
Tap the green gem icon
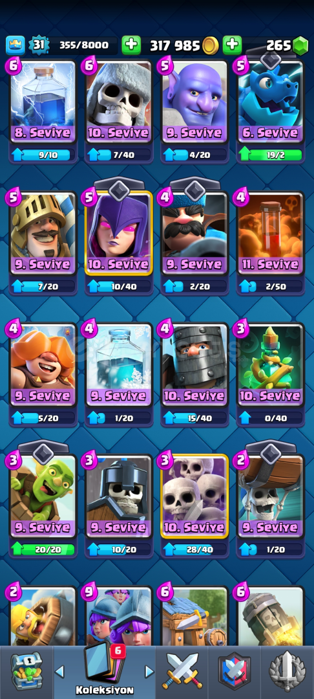click(300, 45)
